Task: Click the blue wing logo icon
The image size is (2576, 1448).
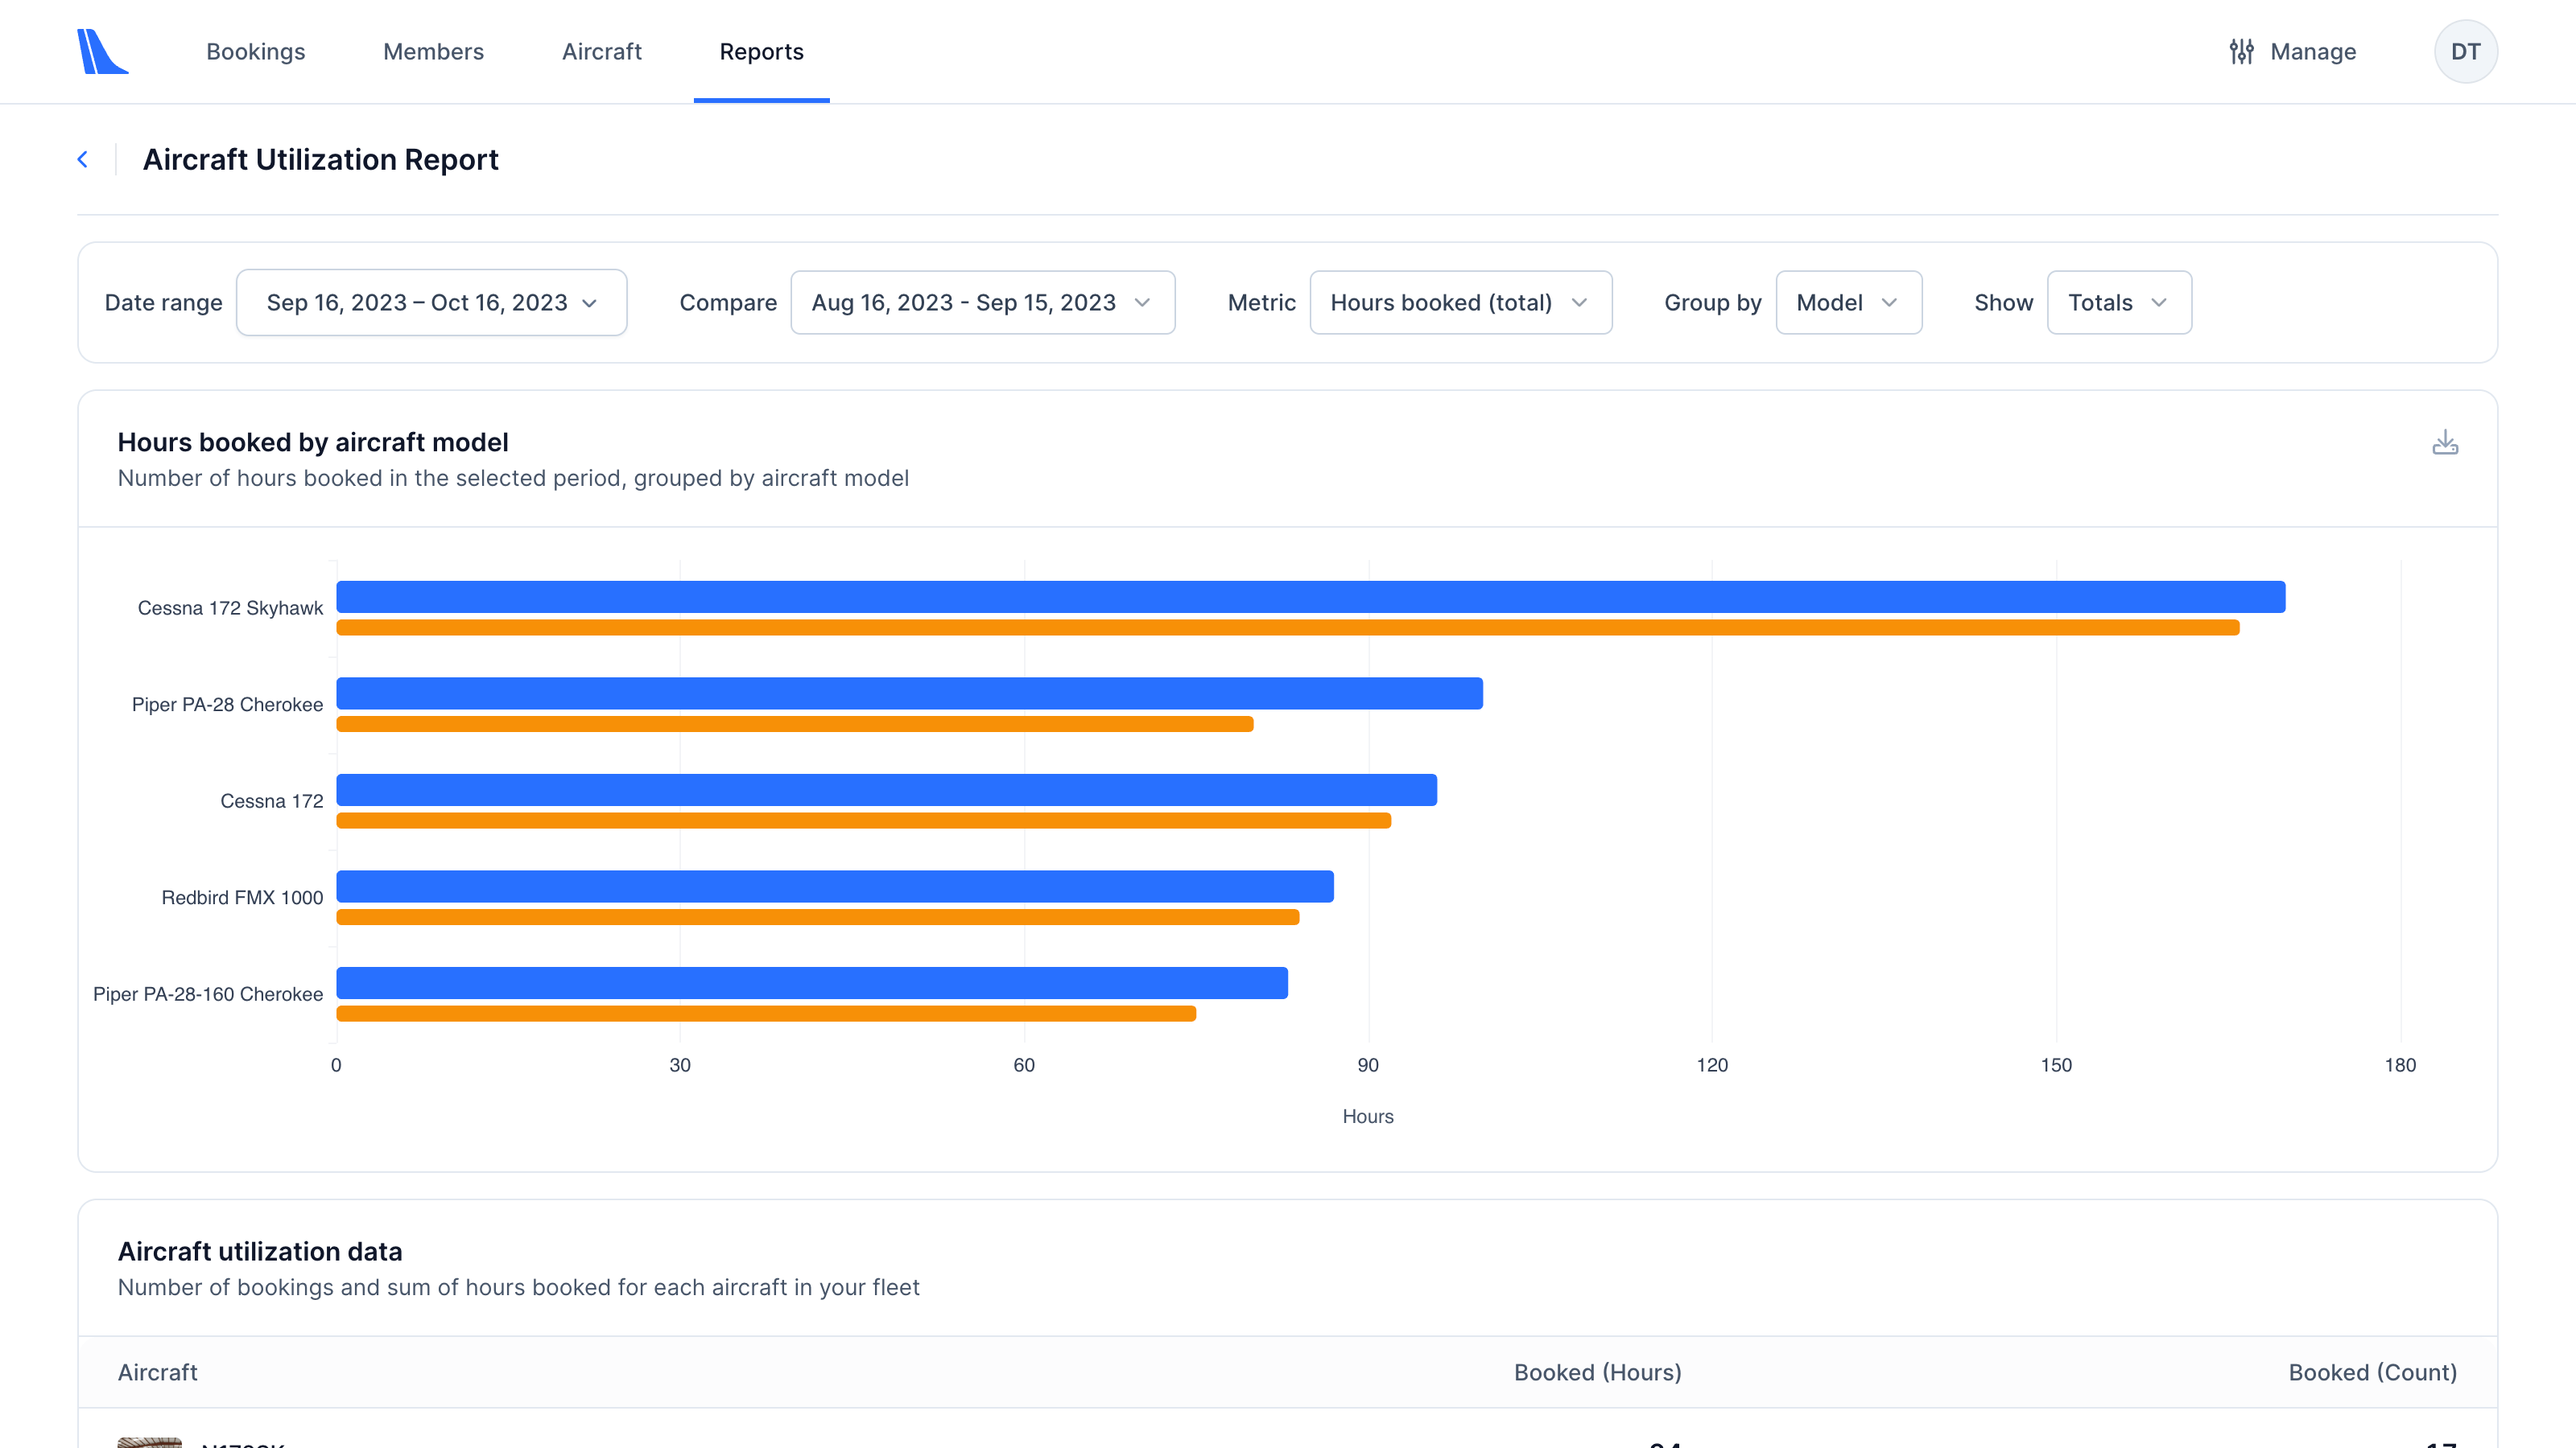Action: (102, 51)
